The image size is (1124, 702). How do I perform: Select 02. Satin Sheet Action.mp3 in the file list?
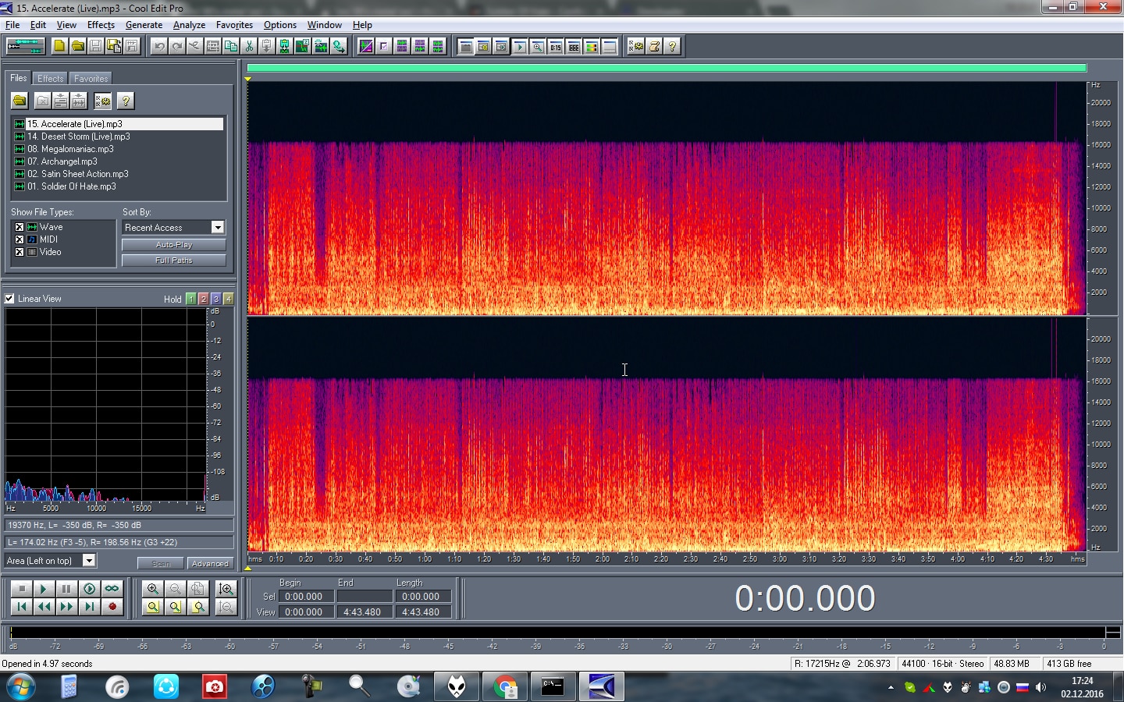pyautogui.click(x=78, y=174)
